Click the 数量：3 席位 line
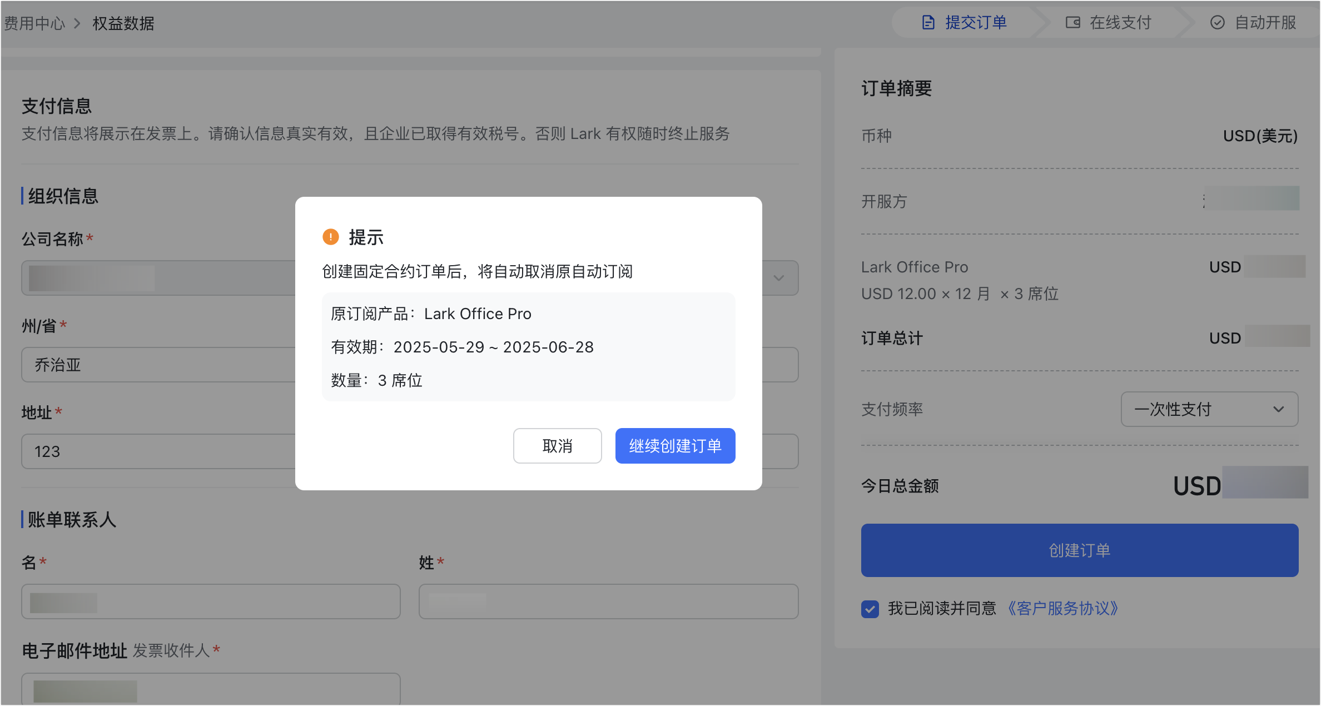1321x706 pixels. coord(376,380)
